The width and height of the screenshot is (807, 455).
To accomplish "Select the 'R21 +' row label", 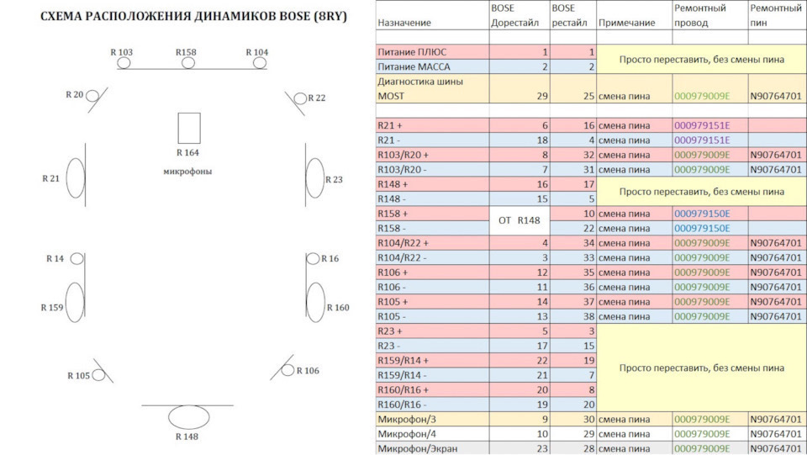I will coord(390,125).
